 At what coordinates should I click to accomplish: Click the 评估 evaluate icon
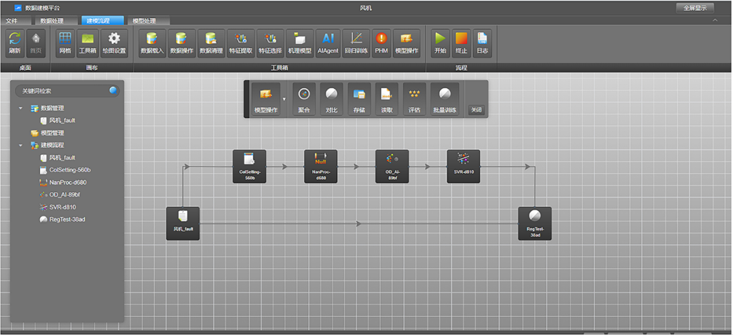click(x=414, y=99)
